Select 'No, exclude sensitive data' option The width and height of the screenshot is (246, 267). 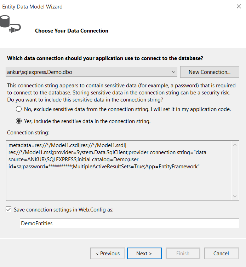18,110
